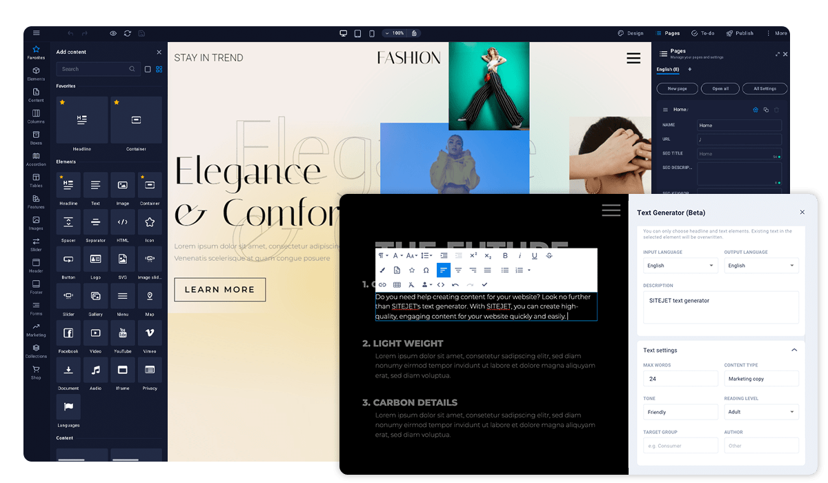Click the code view icon in the text toolbar

tap(441, 284)
